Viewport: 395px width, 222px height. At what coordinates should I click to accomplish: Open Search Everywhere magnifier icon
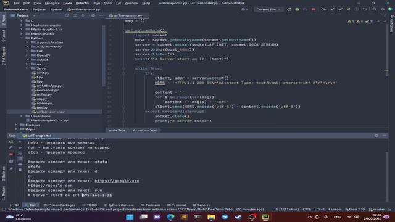point(375,9)
